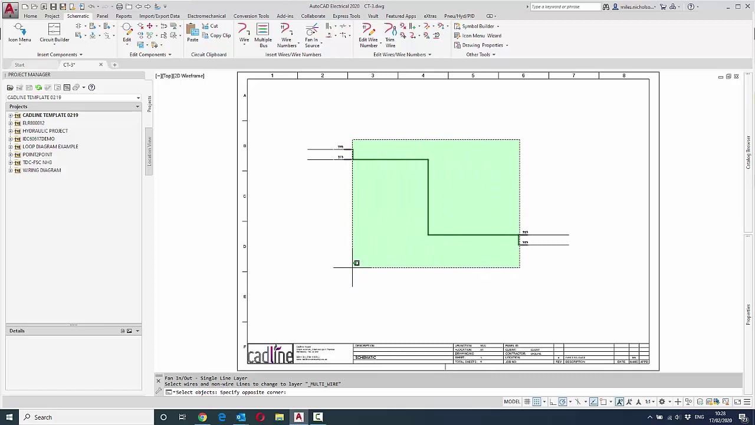Open the Import/Export Data tab
This screenshot has height=425, width=755.
tap(159, 16)
